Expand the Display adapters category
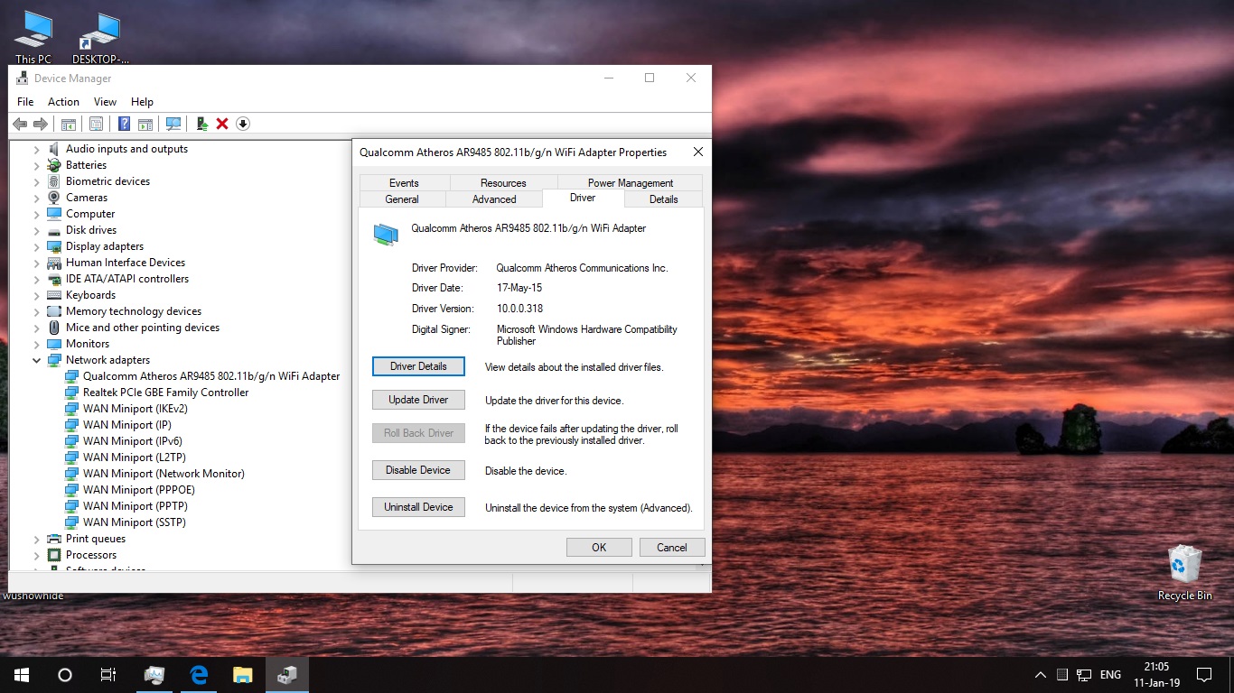The width and height of the screenshot is (1234, 693). click(x=37, y=246)
